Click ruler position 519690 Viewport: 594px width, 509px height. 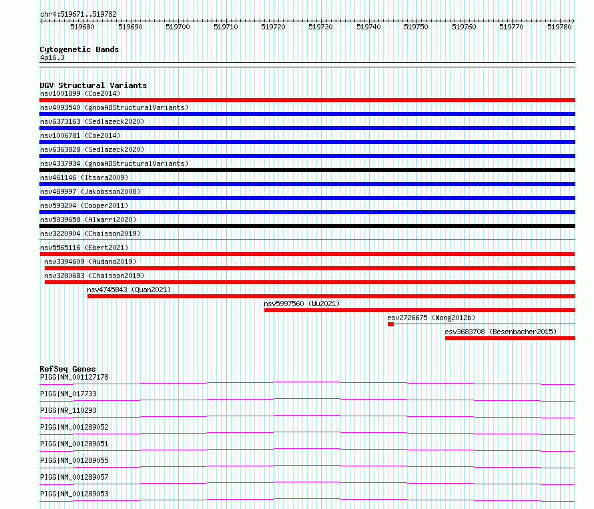click(x=130, y=27)
